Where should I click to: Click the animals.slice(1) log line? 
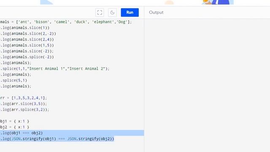pos(25,28)
